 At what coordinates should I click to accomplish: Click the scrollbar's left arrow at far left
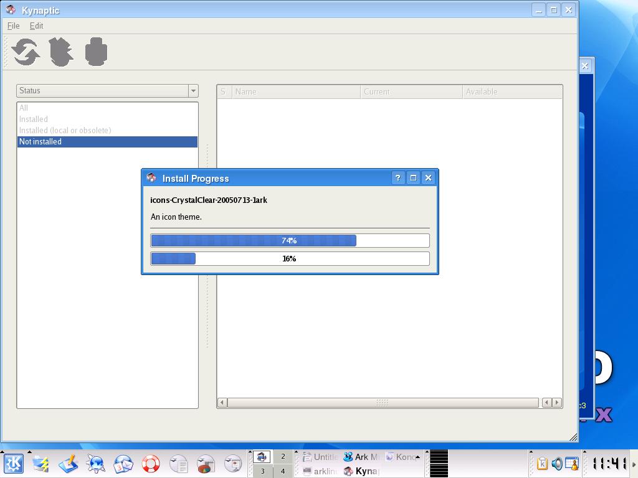click(222, 403)
